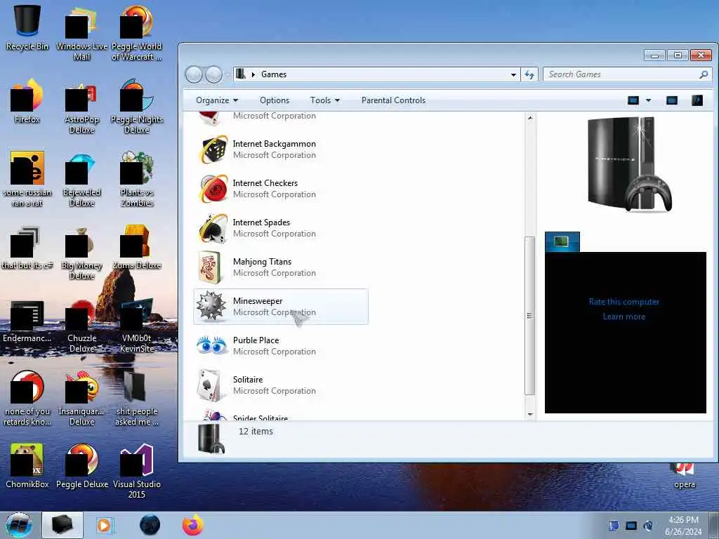The image size is (719, 539).
Task: Select the 'that but its c#' icon
Action: (x=27, y=248)
